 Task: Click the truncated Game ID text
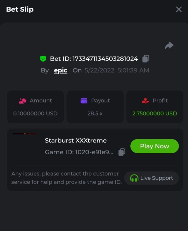(79, 152)
